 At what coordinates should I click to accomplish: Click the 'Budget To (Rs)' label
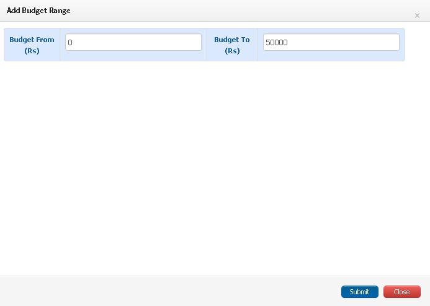[232, 45]
